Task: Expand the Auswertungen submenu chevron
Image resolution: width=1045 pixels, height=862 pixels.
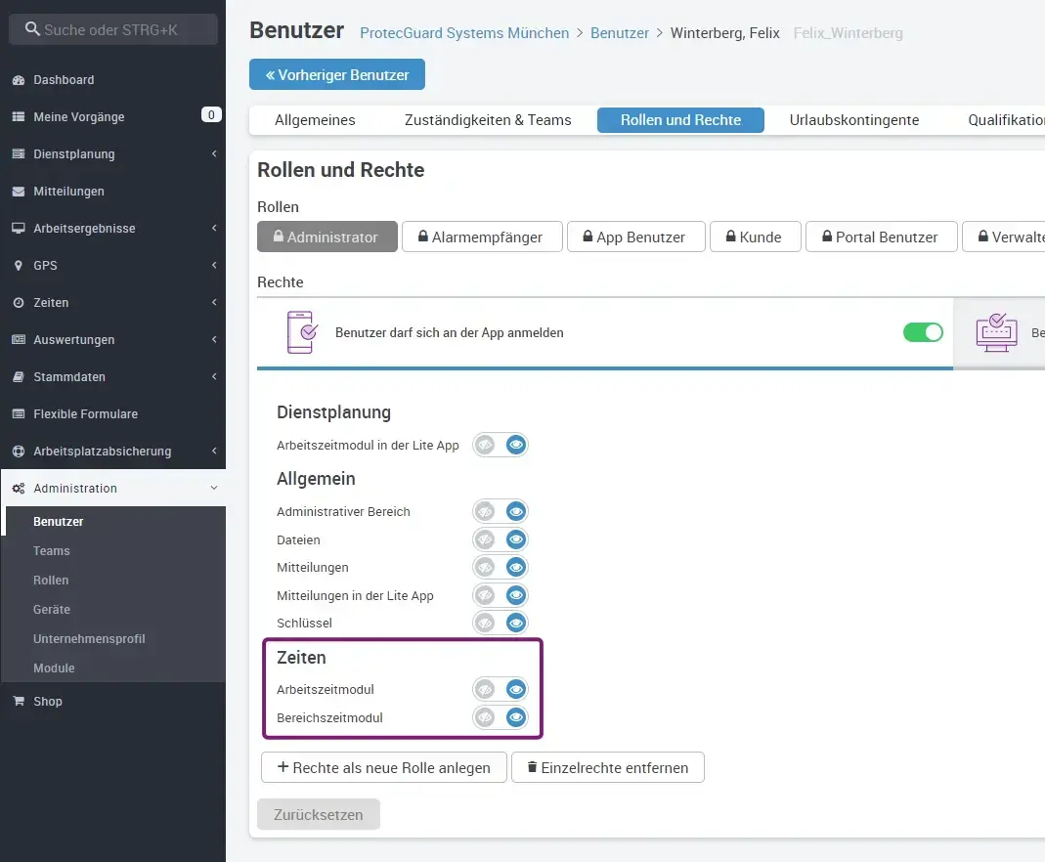Action: (213, 340)
